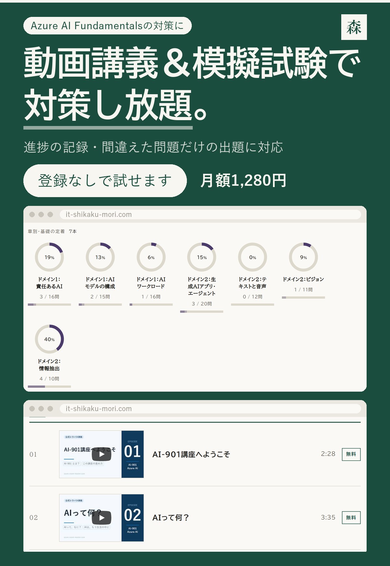
Task: Click the progress bar under 1 / 11問
Action: (304, 297)
